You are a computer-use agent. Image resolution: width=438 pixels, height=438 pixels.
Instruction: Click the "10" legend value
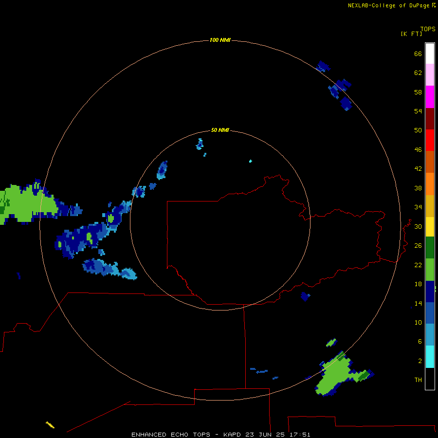(x=418, y=322)
